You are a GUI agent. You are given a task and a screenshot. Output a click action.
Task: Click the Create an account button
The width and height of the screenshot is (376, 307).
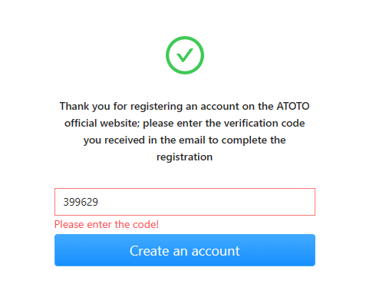(x=185, y=250)
